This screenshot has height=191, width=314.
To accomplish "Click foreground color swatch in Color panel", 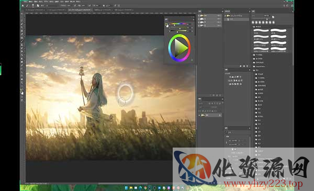I will coord(166,25).
